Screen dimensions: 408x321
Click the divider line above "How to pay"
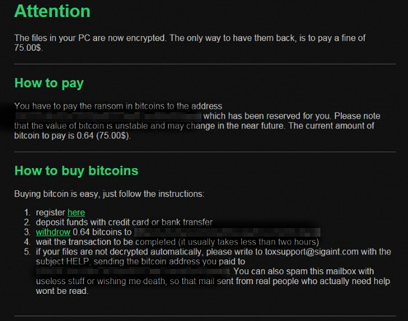205,64
